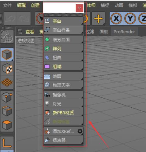Select the live selection cursor tool
This screenshot has width=146, height=152.
click(x=39, y=19)
